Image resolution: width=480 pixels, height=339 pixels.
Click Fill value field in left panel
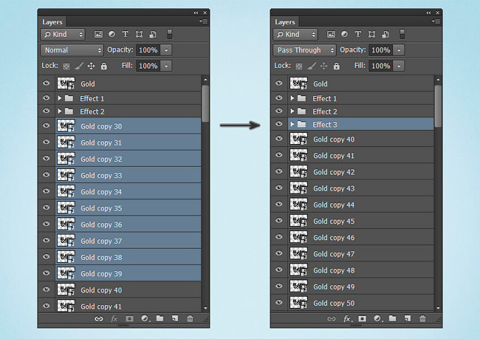(x=148, y=66)
